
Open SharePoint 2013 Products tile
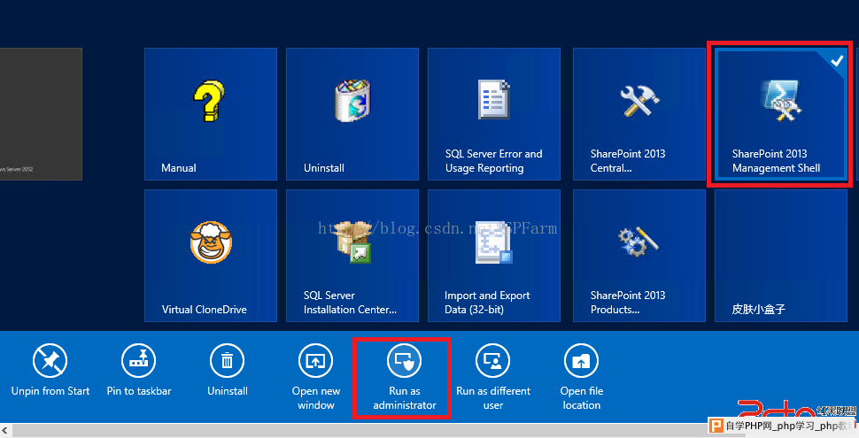[x=639, y=256]
